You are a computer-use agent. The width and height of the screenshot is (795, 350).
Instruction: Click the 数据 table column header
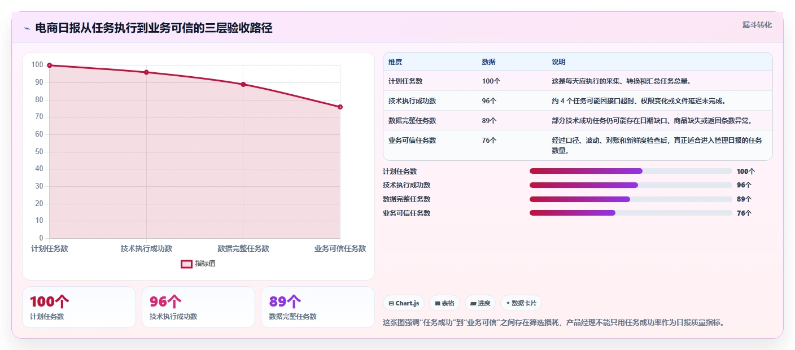point(489,62)
